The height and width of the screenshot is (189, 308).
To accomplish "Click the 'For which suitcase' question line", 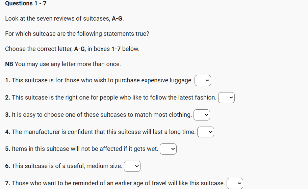I will tap(77, 34).
